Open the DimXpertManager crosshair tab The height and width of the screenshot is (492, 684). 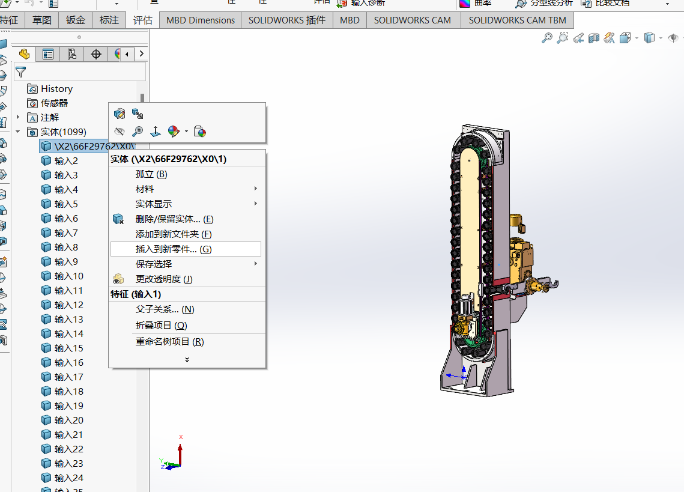point(96,54)
